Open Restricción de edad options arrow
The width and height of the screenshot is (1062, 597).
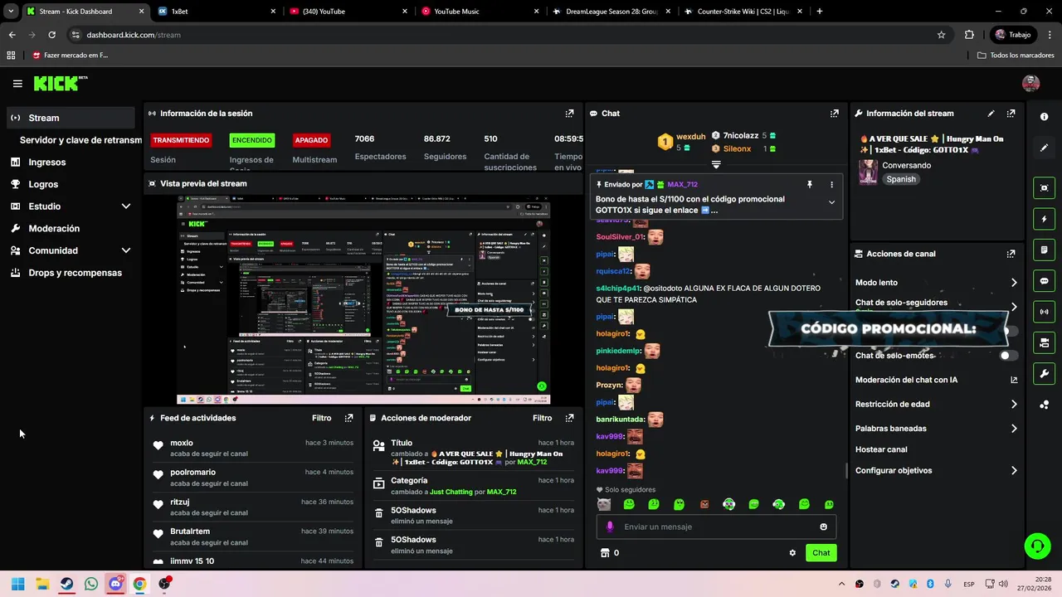coord(1014,405)
